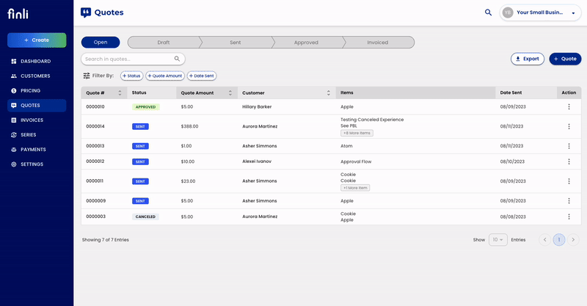Click quote number 0000013
The height and width of the screenshot is (306, 587).
pyautogui.click(x=95, y=146)
